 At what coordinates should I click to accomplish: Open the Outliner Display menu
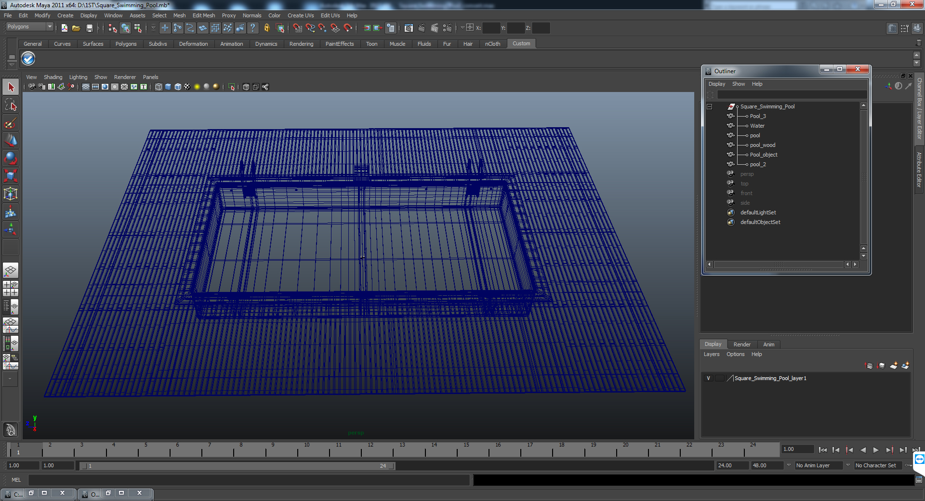716,84
